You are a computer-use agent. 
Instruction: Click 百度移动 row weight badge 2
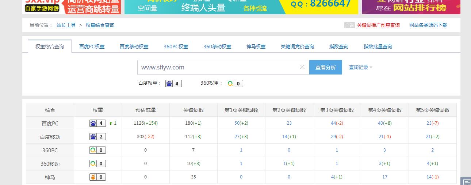pos(98,137)
